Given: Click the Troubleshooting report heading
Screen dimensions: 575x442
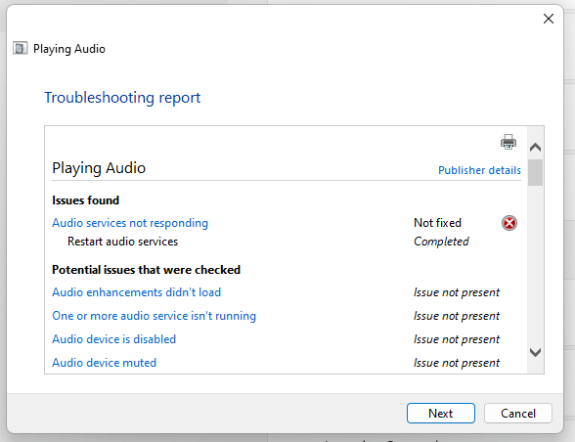Looking at the screenshot, I should click(x=122, y=98).
